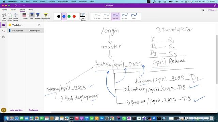
Task: Click the Undo arrow in title bar
Action: point(15,5)
